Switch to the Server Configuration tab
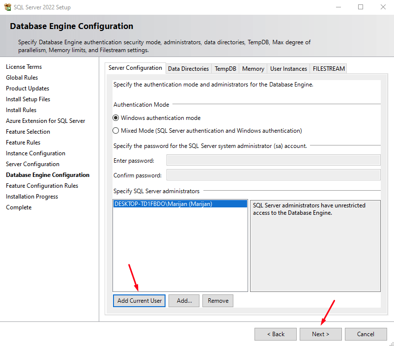 point(135,68)
